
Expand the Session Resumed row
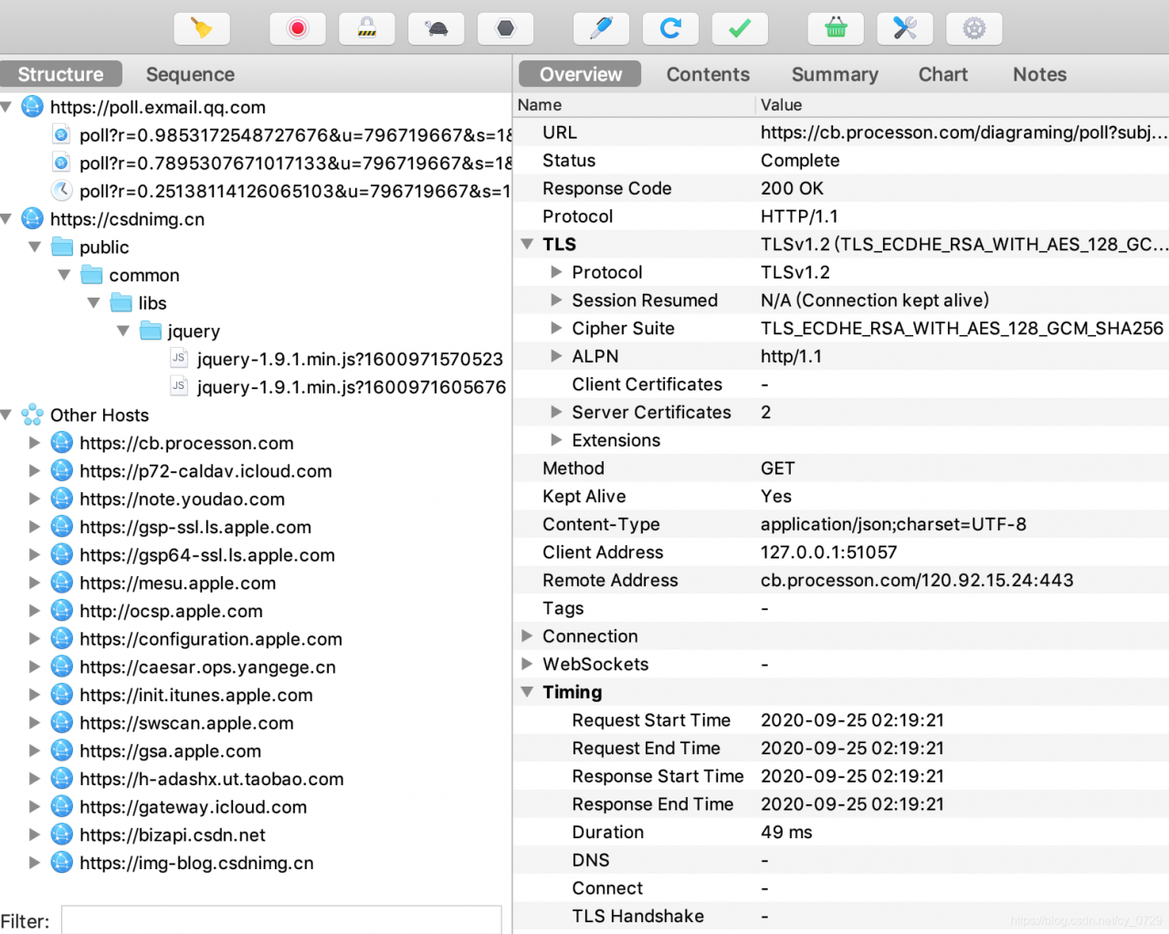point(556,300)
